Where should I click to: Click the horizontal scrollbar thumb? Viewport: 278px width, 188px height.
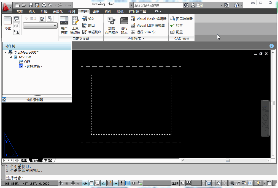228,161
